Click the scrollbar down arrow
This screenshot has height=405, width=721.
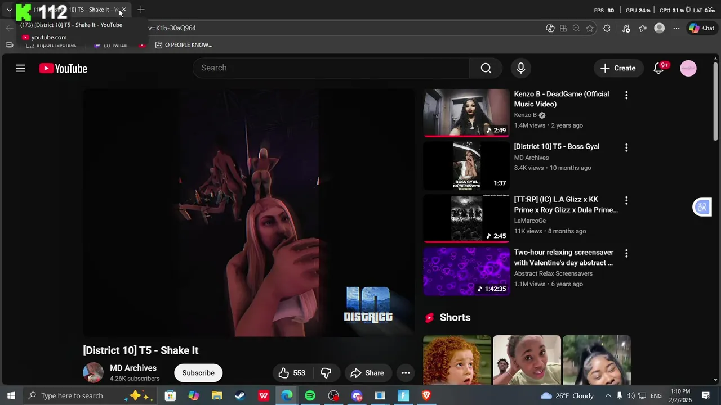pos(716,380)
